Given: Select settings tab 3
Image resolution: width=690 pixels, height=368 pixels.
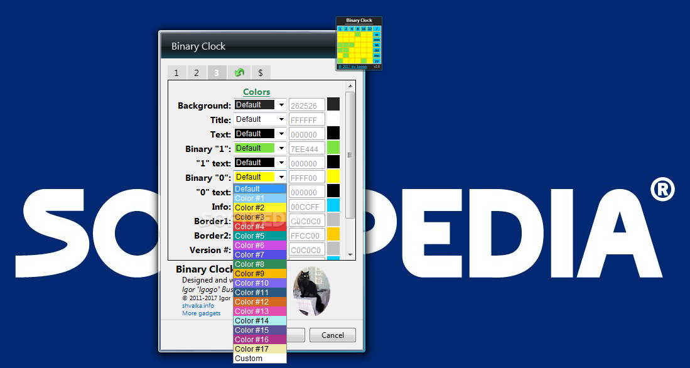Looking at the screenshot, I should (217, 73).
